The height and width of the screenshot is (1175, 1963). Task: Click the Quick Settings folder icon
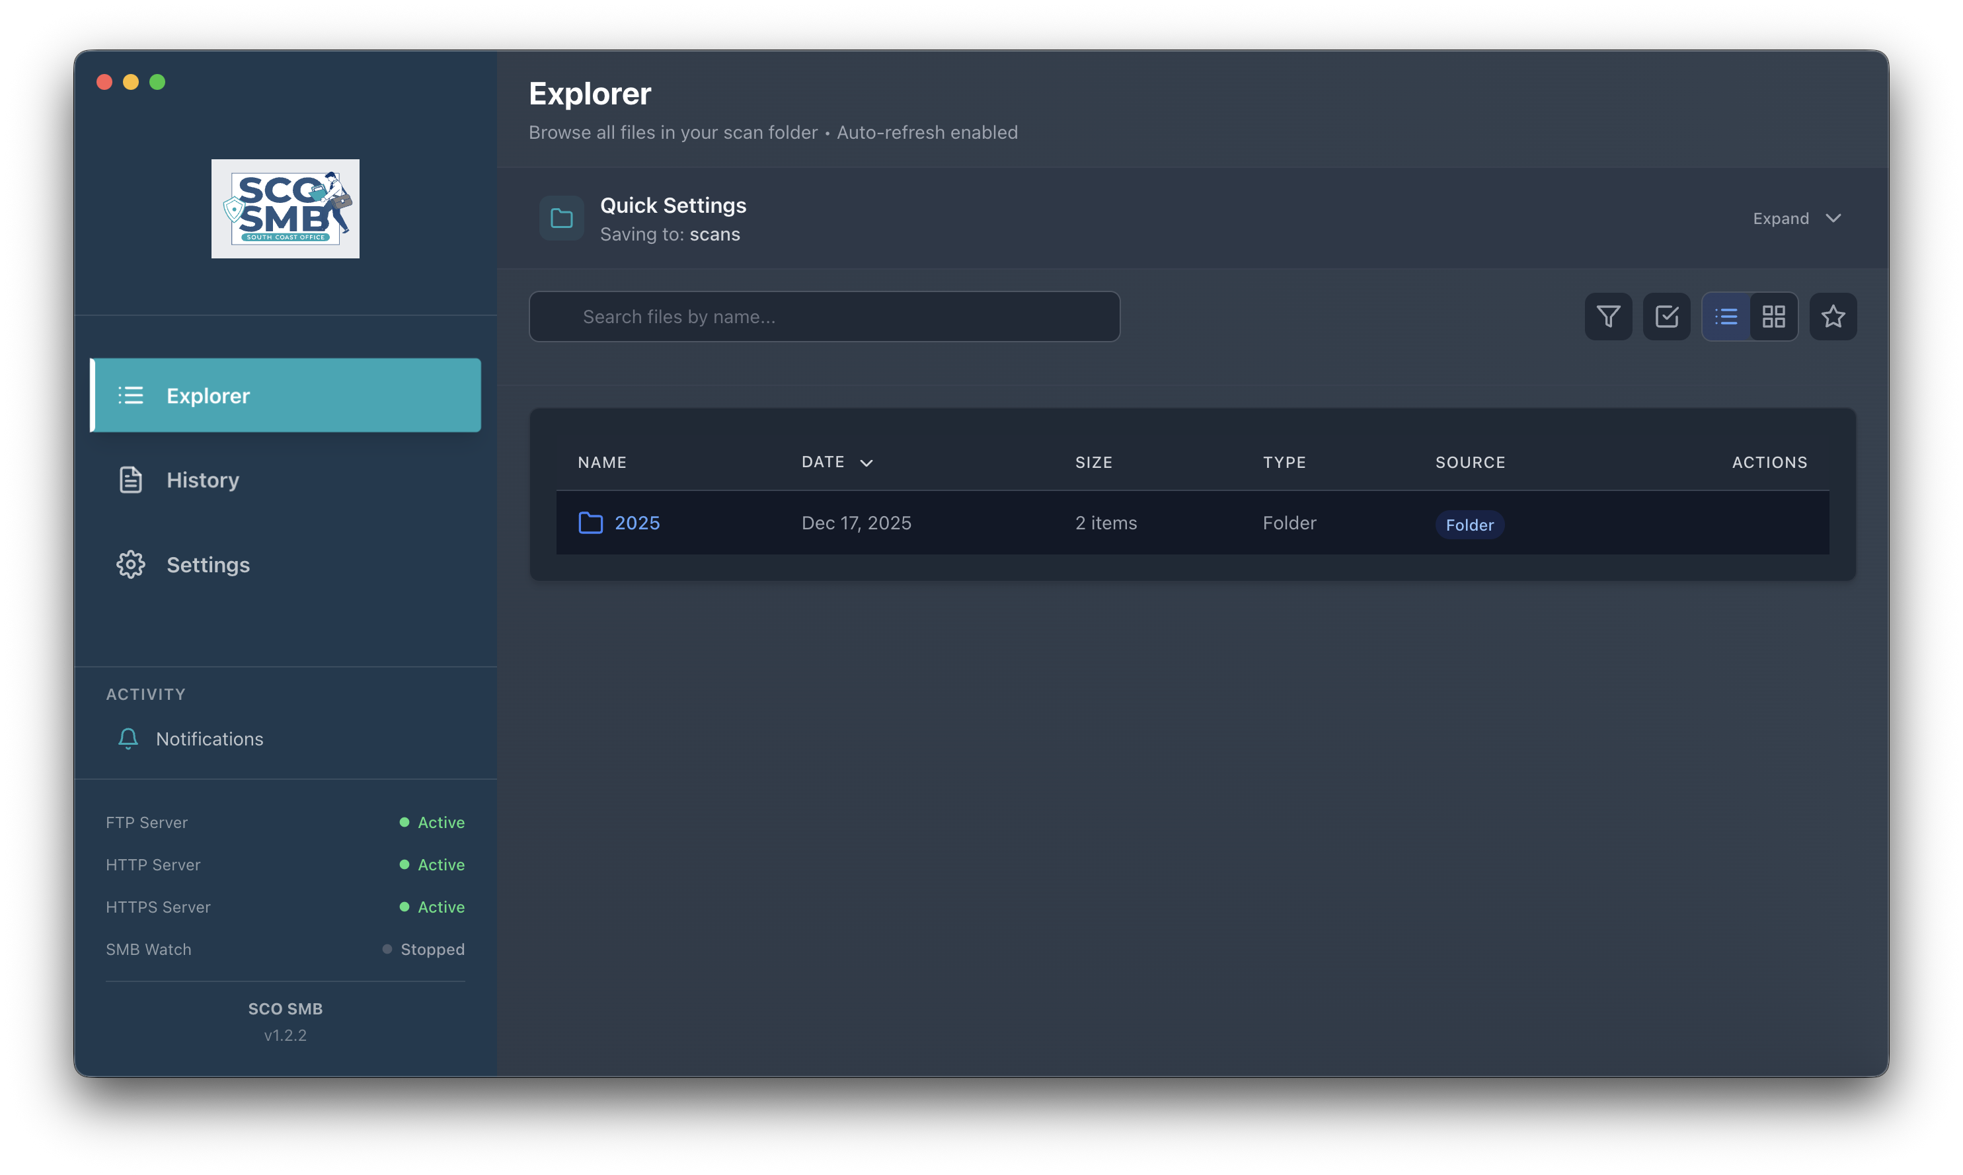tap(561, 219)
